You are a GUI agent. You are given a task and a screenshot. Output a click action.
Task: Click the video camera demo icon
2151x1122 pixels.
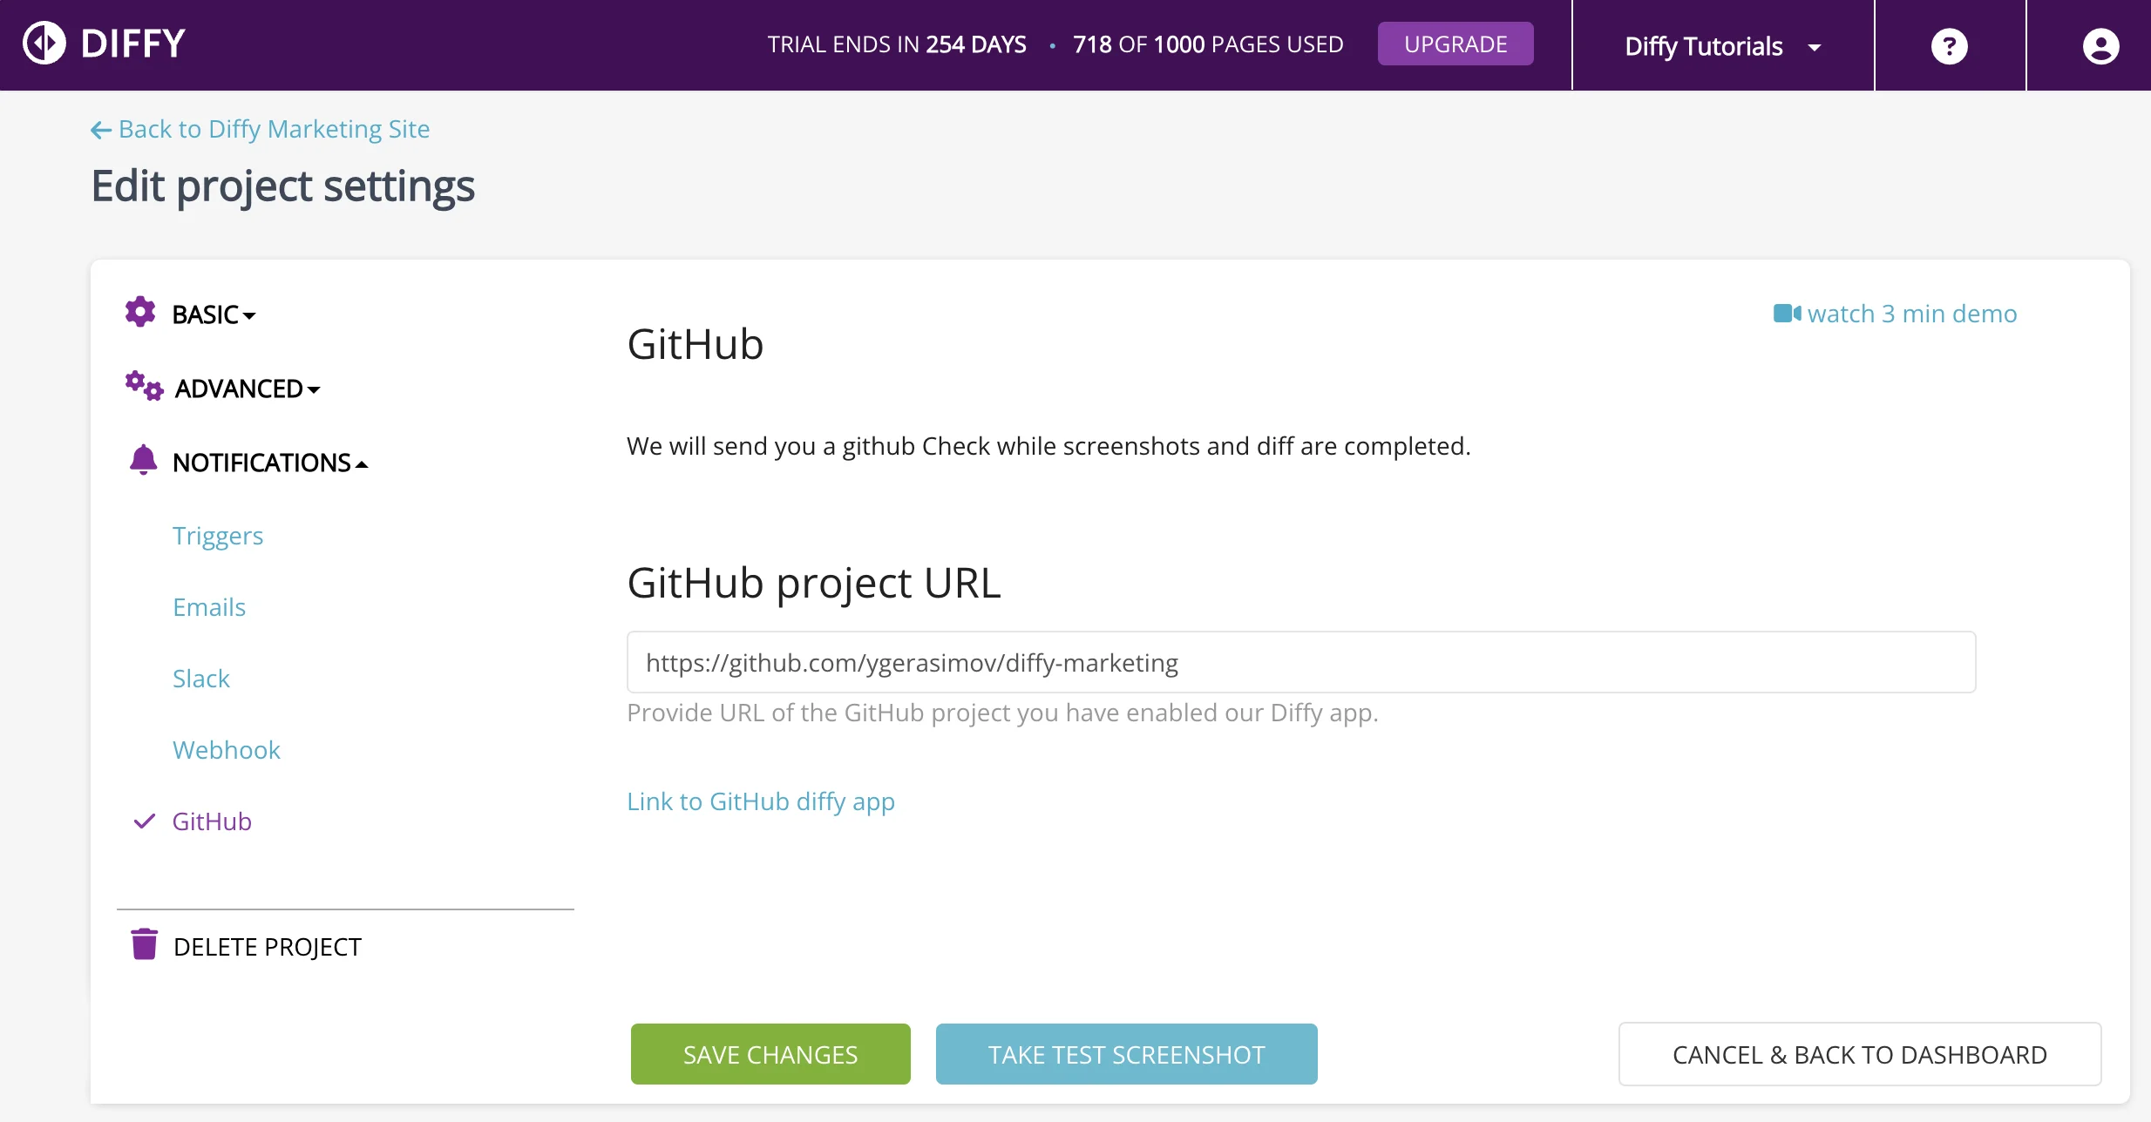click(x=1787, y=314)
